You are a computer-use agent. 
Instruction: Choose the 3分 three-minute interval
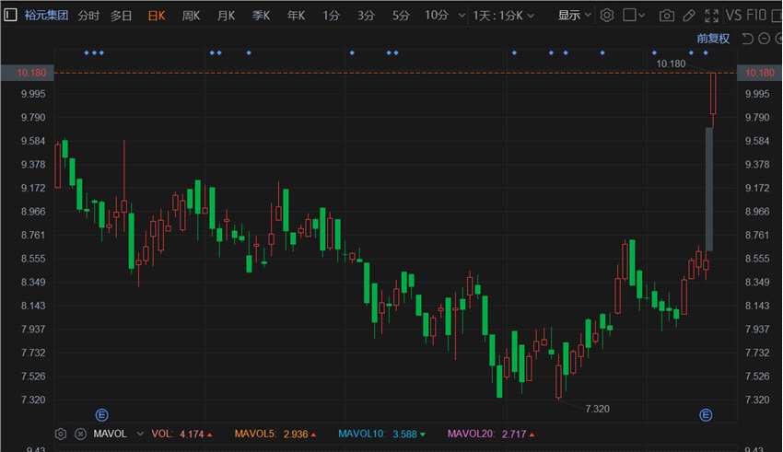click(366, 16)
